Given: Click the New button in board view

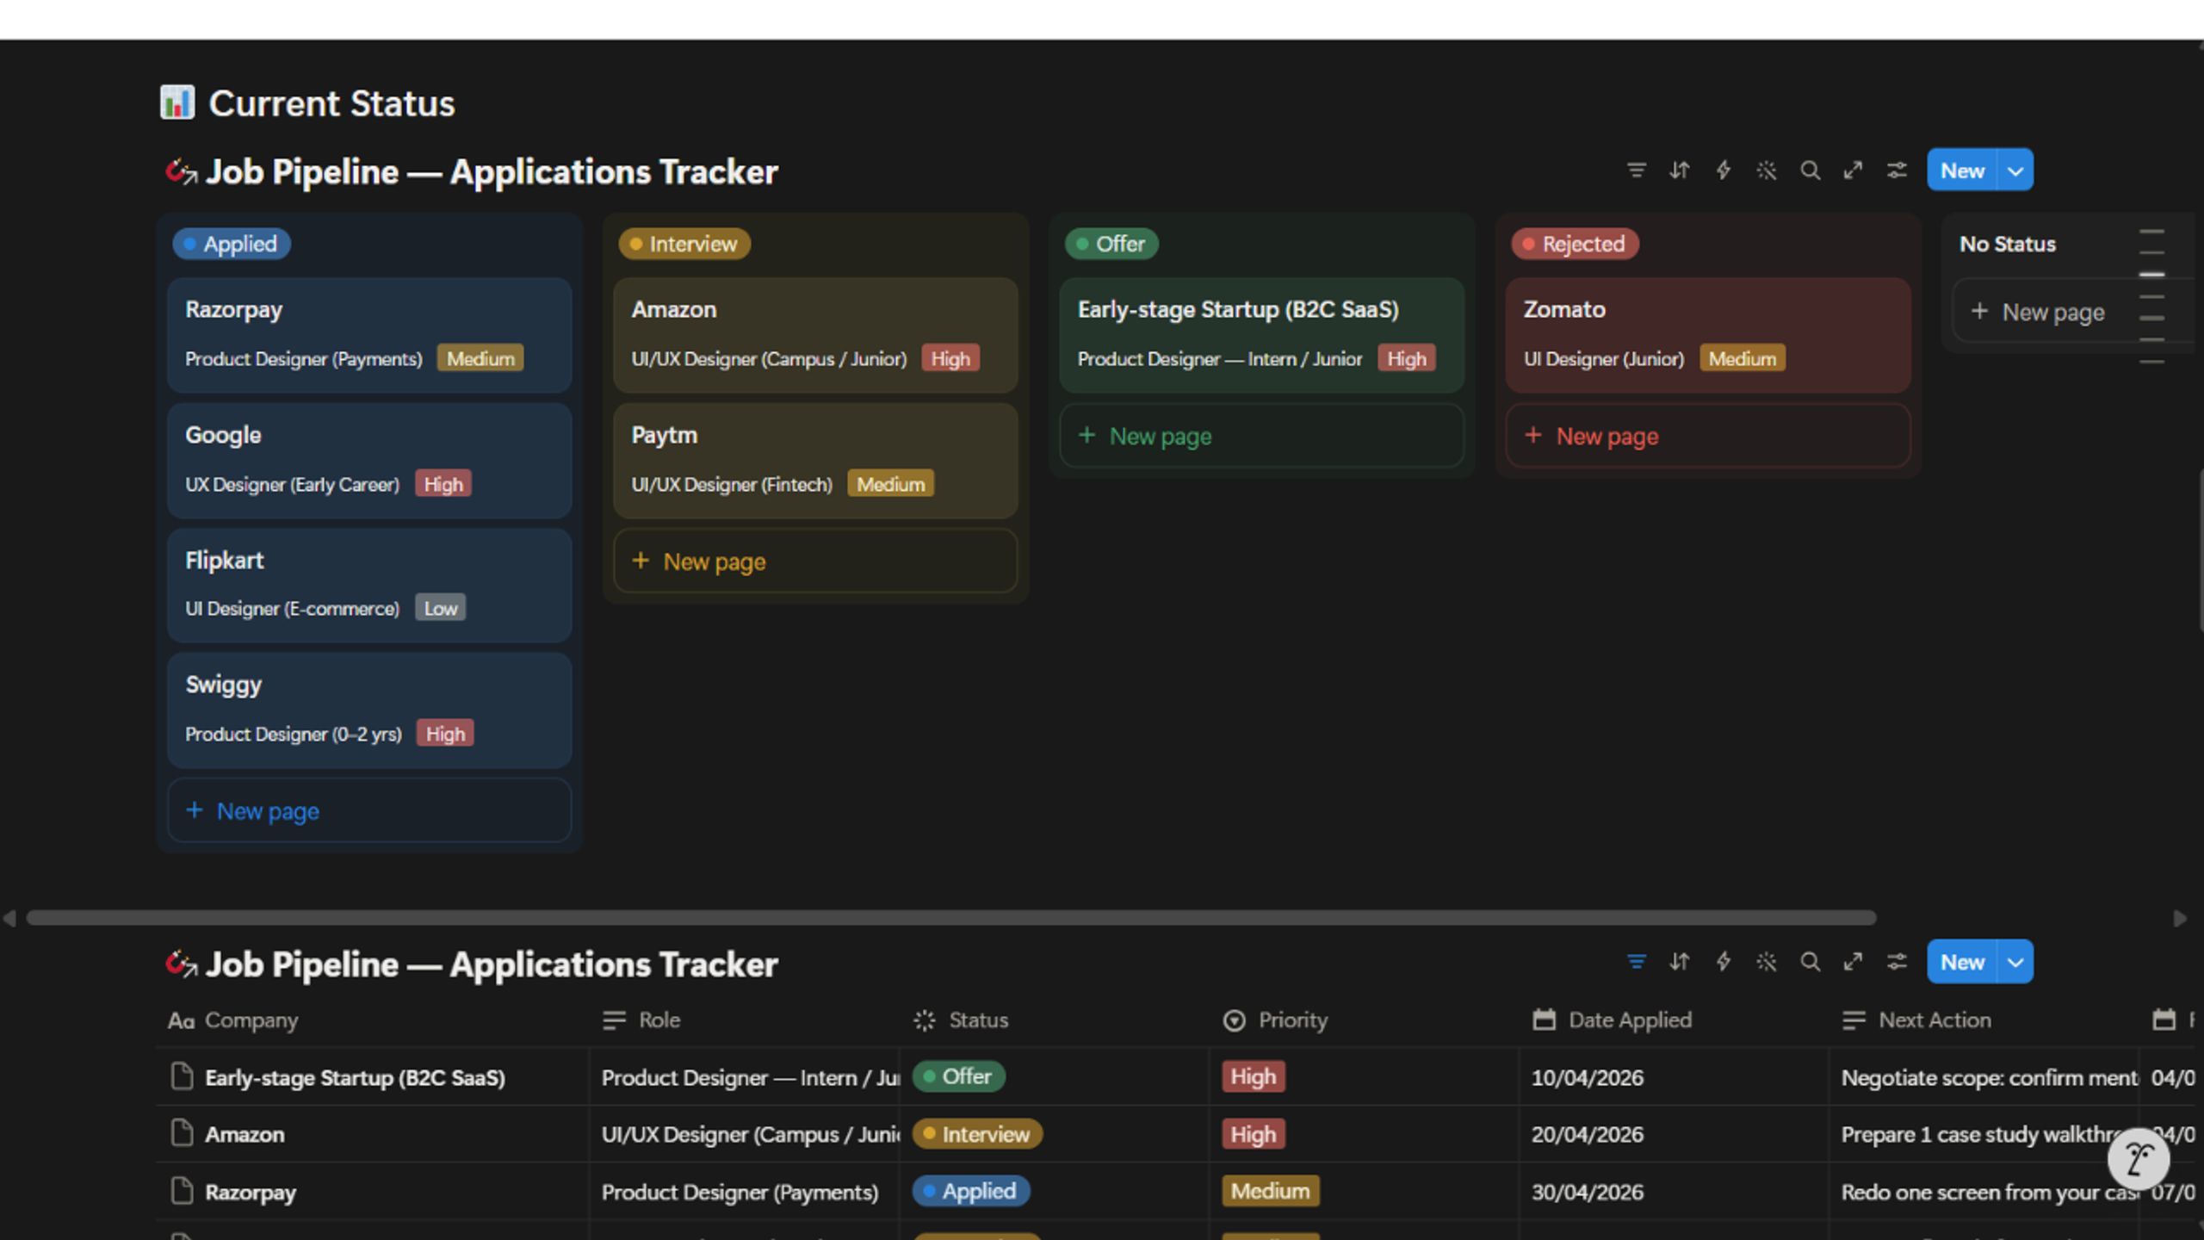Looking at the screenshot, I should tap(1962, 170).
